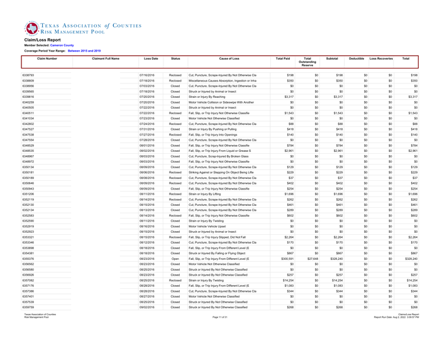
Task: Click claim number 6351206
Action: tap(28, 194)
